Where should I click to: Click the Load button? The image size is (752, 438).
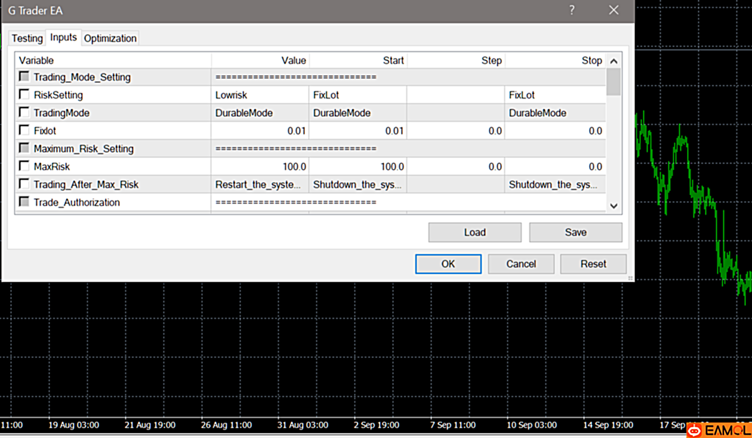[474, 232]
